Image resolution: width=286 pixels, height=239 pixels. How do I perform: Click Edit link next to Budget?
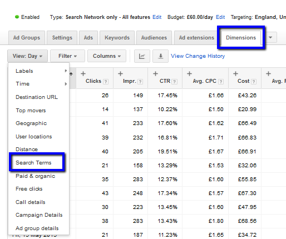point(220,17)
